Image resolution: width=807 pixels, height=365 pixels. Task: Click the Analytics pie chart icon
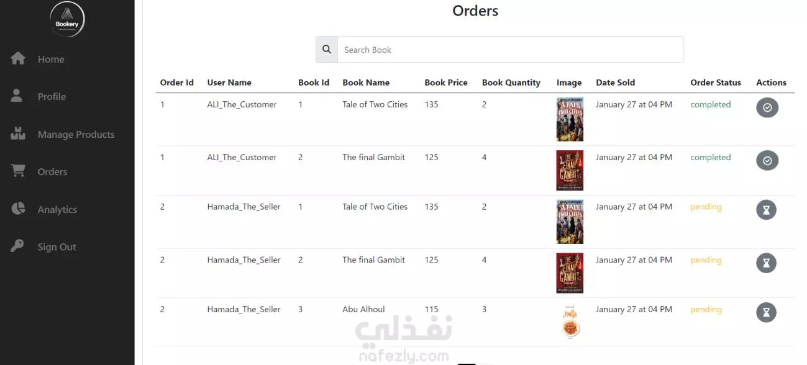click(18, 209)
